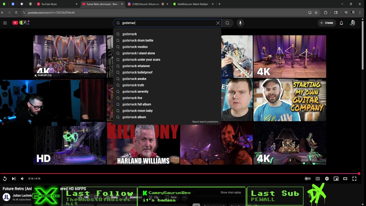Open the player settings gear
Image resolution: width=366 pixels, height=206 pixels.
point(327,179)
